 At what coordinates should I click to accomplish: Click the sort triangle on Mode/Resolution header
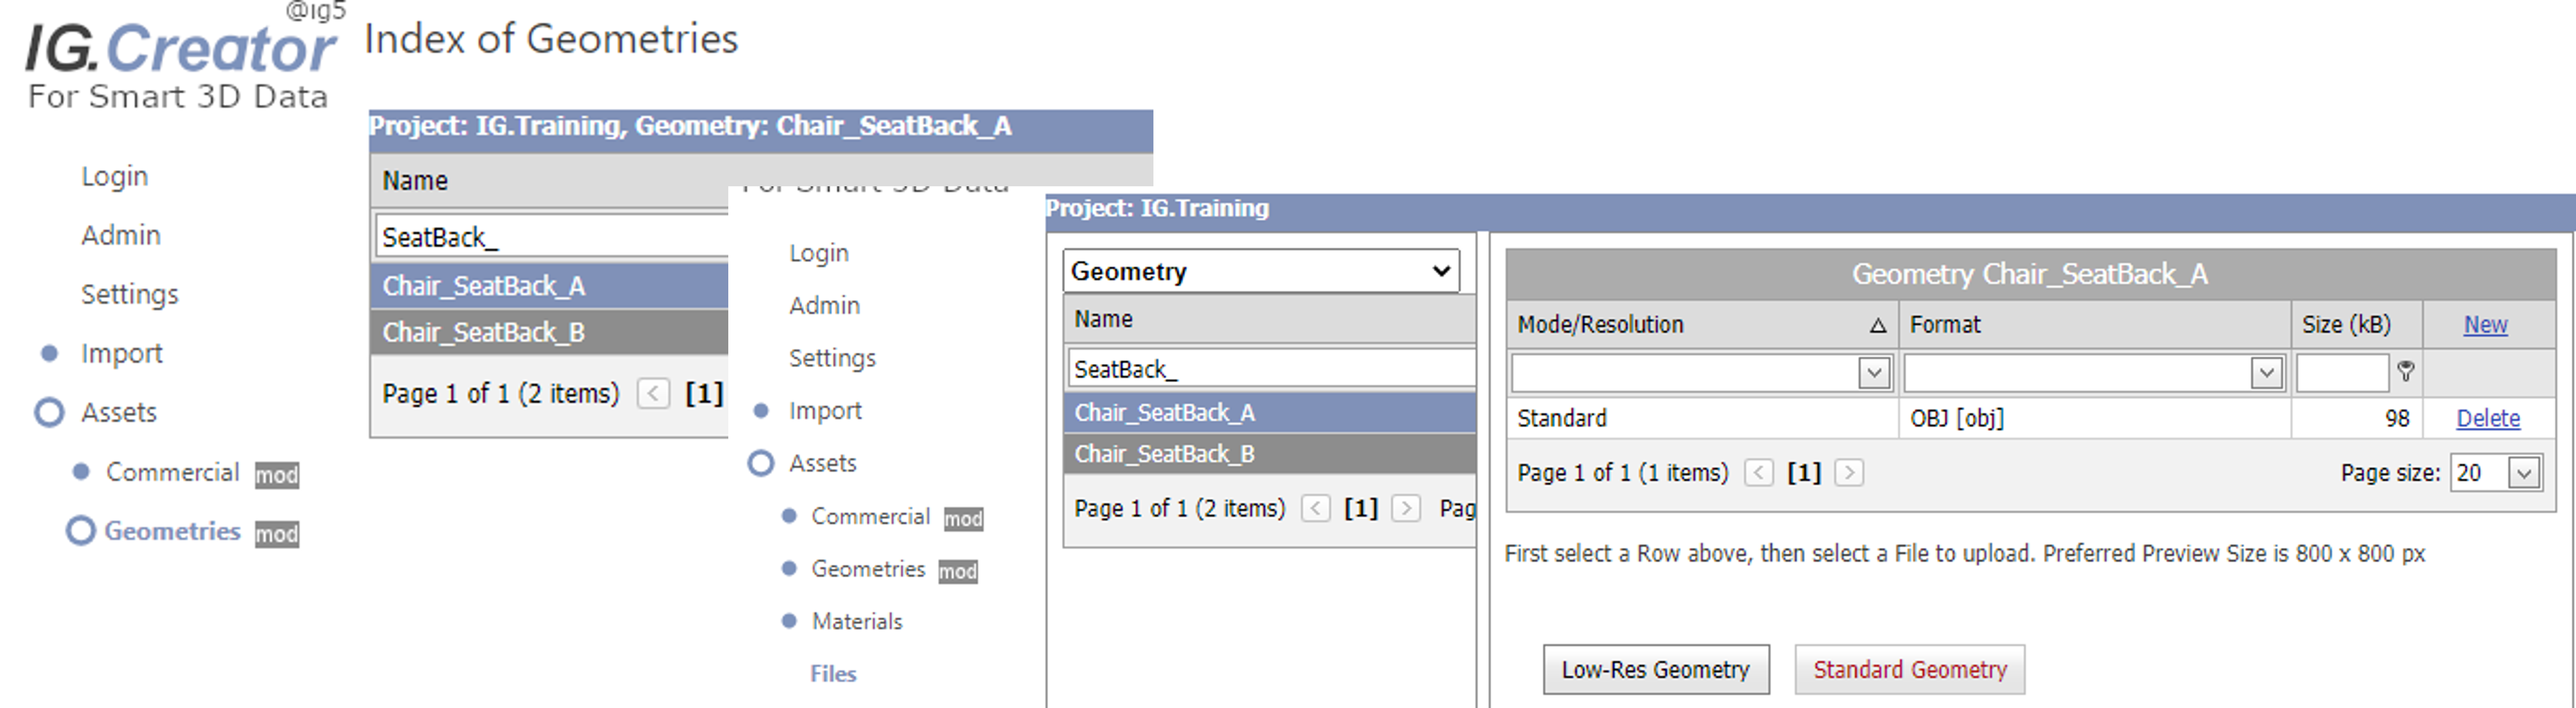point(1877,325)
